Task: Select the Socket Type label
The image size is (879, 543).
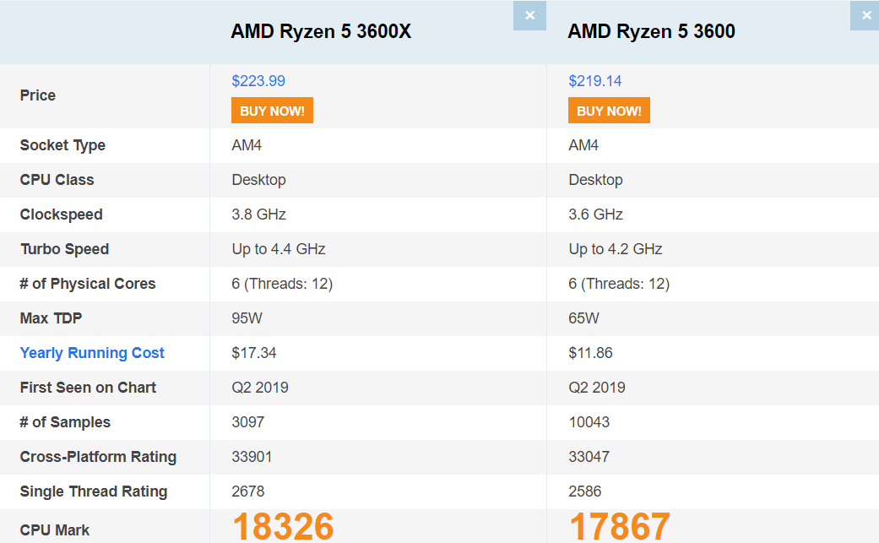Action: pyautogui.click(x=62, y=145)
